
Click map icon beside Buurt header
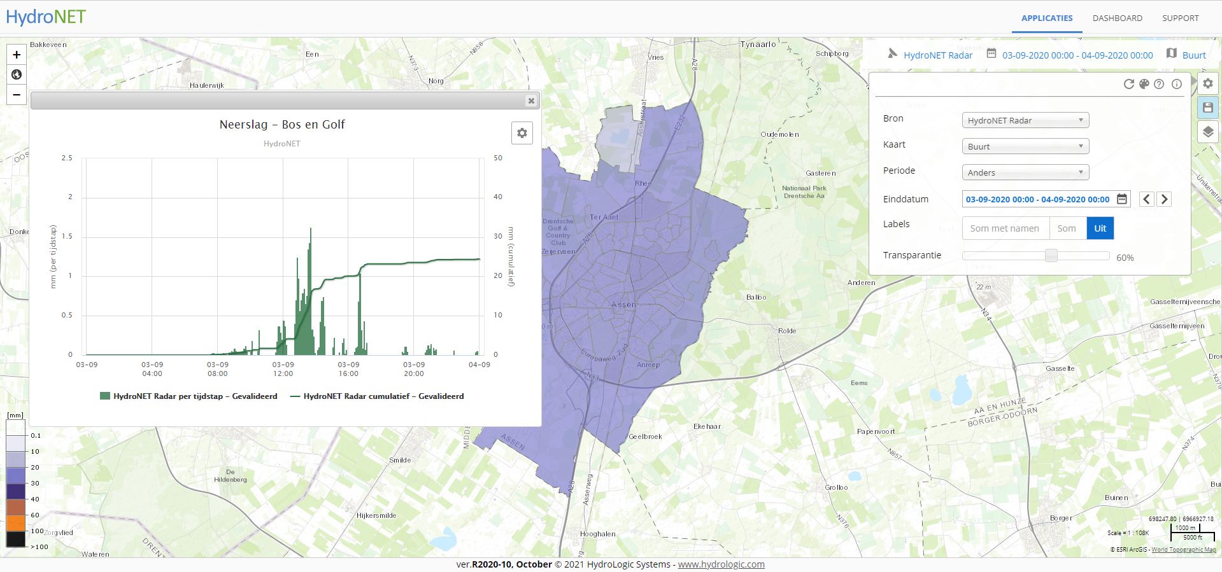(1171, 53)
